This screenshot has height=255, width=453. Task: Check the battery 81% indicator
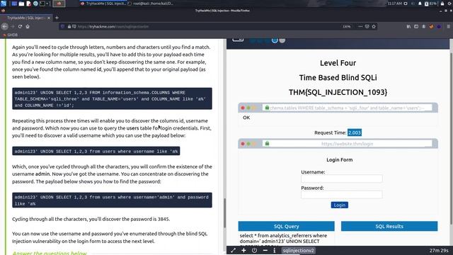click(x=430, y=4)
